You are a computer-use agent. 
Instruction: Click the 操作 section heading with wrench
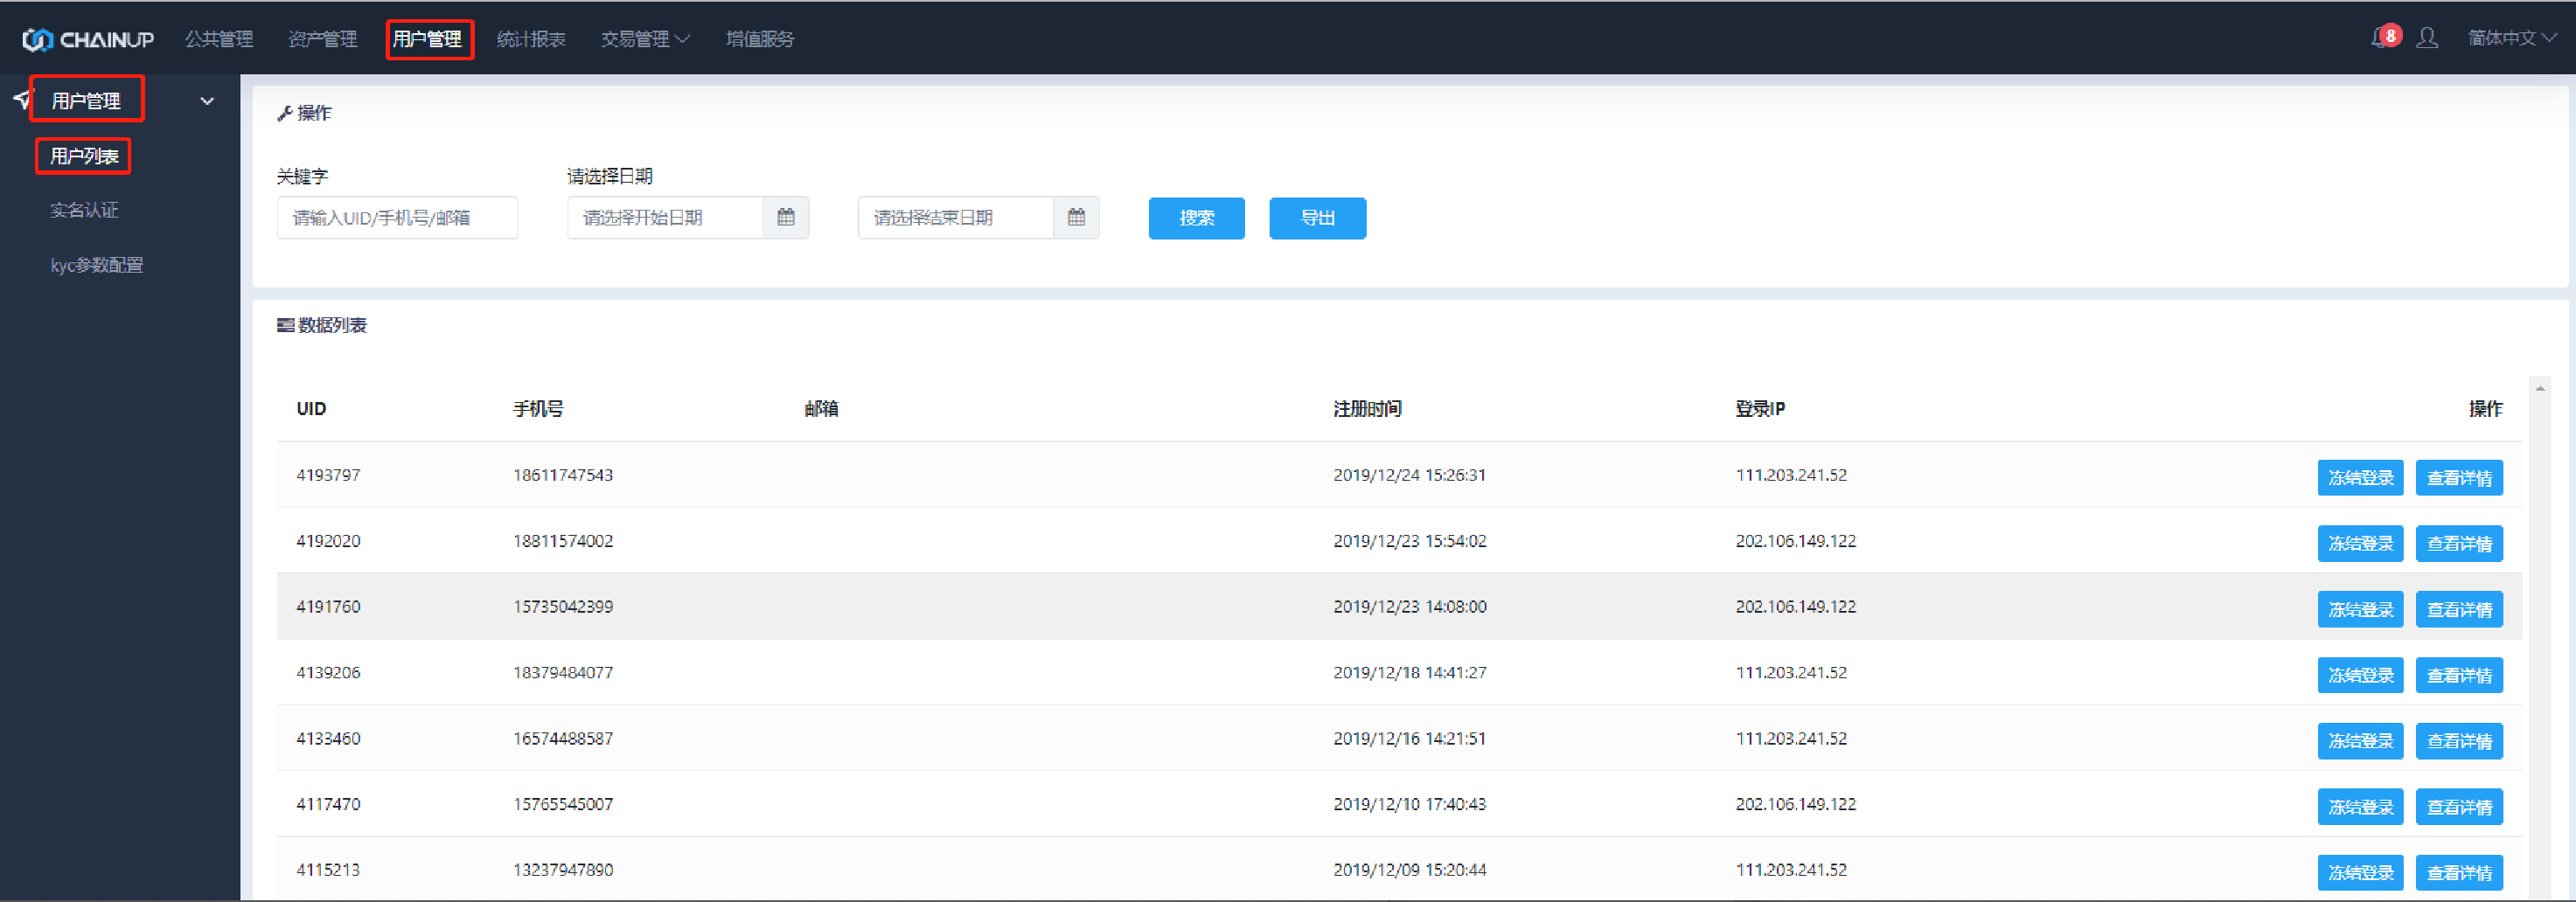tap(304, 113)
